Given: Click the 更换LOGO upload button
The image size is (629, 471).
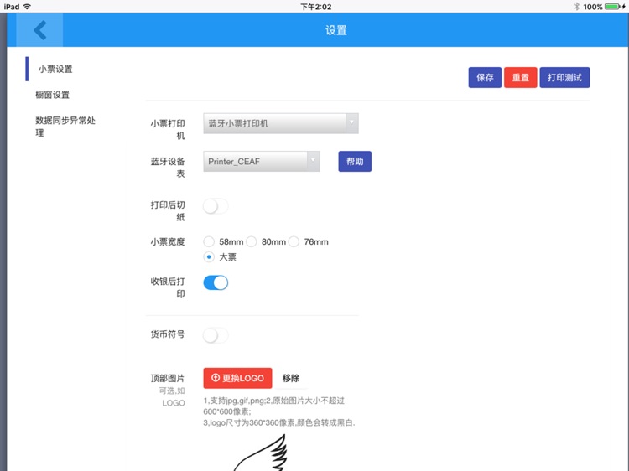Looking at the screenshot, I should [237, 378].
